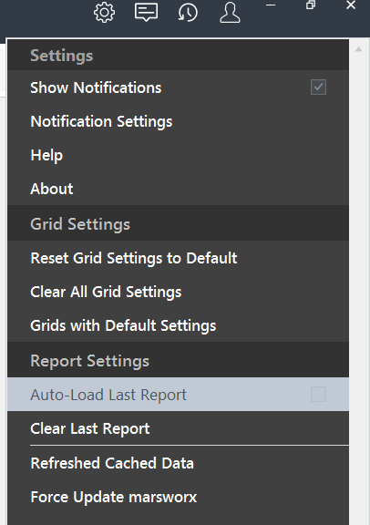Select Refreshed Cached Data
Viewport: 370px width, 525px height.
pyautogui.click(x=178, y=463)
